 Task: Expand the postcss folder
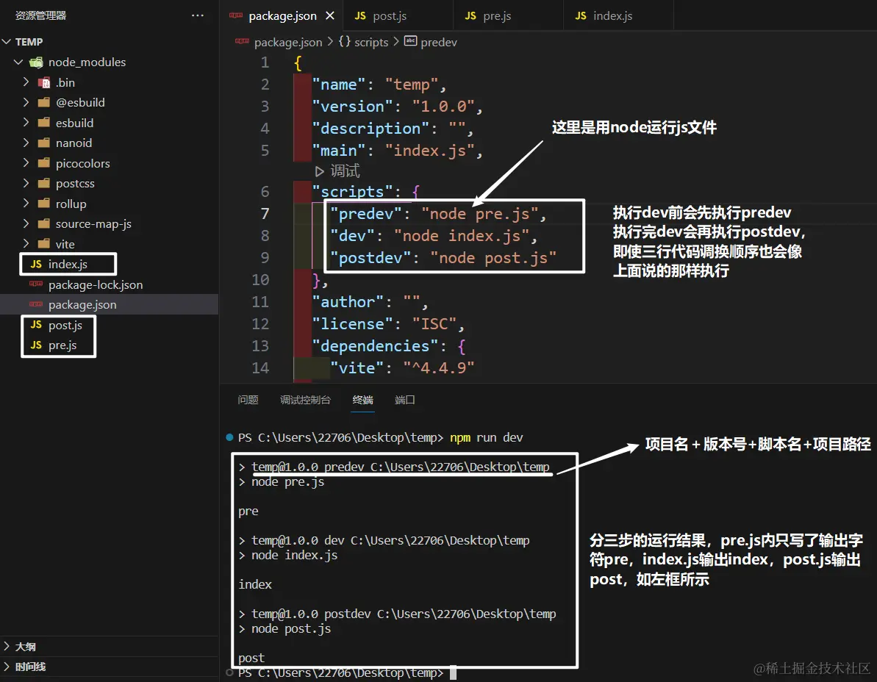[26, 183]
